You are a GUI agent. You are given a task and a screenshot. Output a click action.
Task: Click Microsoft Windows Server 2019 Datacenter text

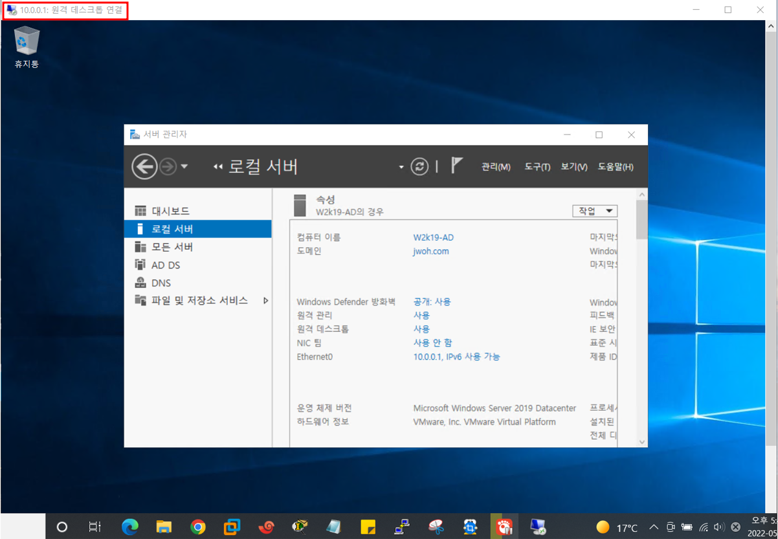[495, 408]
